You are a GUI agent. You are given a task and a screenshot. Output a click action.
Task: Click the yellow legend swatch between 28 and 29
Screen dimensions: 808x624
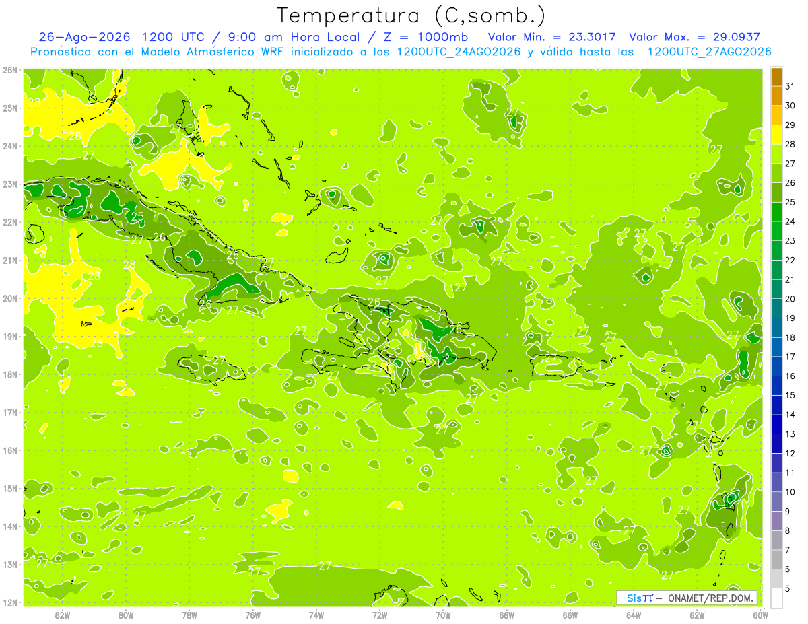click(776, 135)
